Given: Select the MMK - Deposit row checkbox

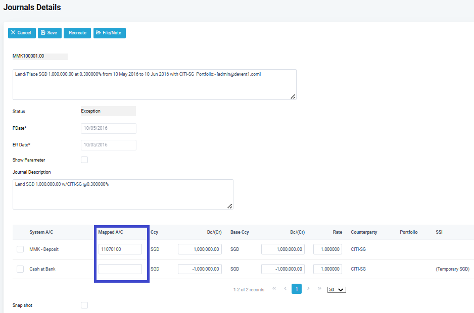Looking at the screenshot, I should click(x=20, y=249).
